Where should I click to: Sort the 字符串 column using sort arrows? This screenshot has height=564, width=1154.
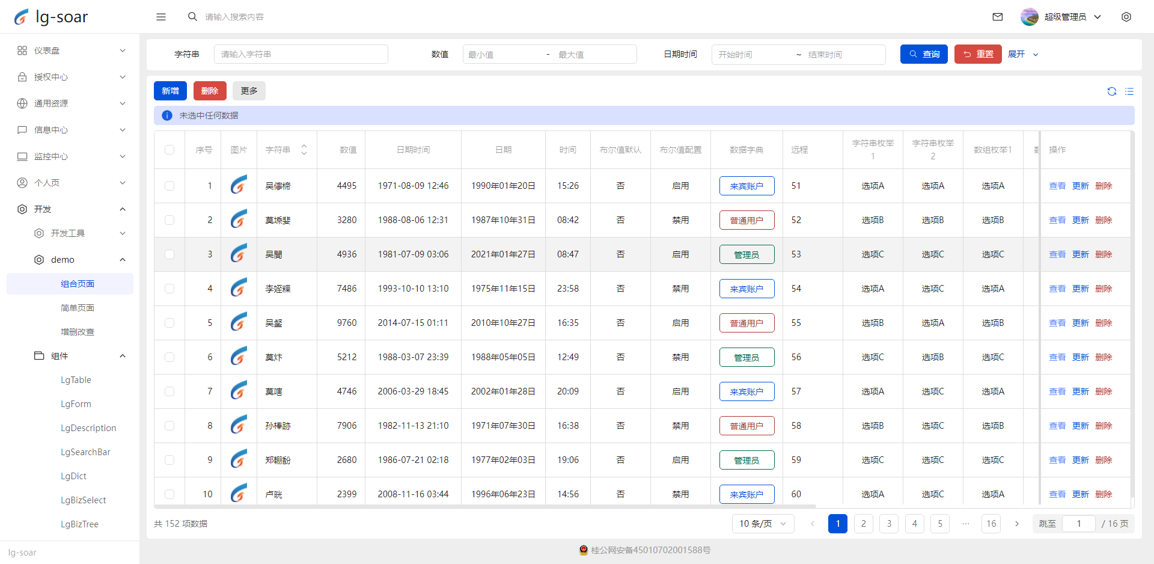tap(304, 150)
